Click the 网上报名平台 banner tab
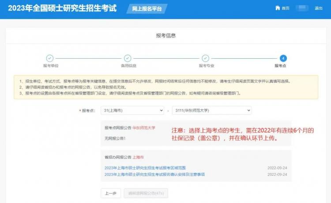Image resolution: width=331 pixels, height=203 pixels. click(x=147, y=9)
